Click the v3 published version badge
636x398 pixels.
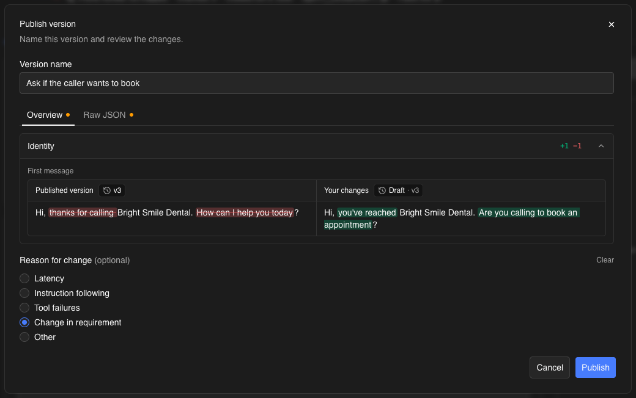112,190
